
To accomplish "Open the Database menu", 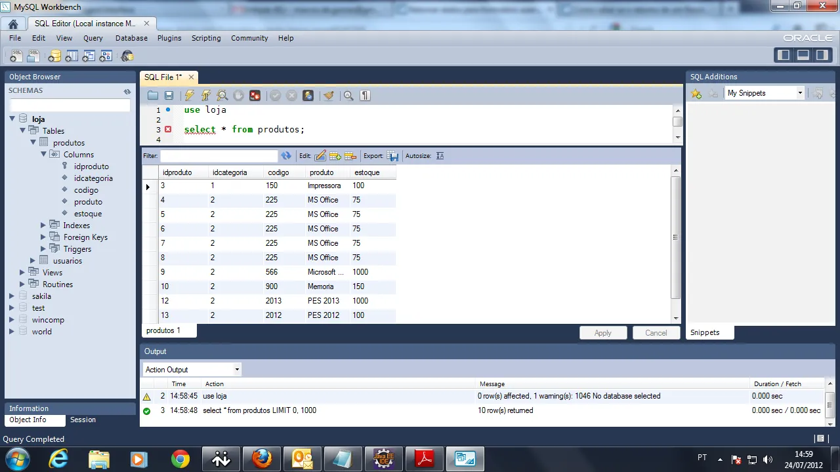I will 131,38.
